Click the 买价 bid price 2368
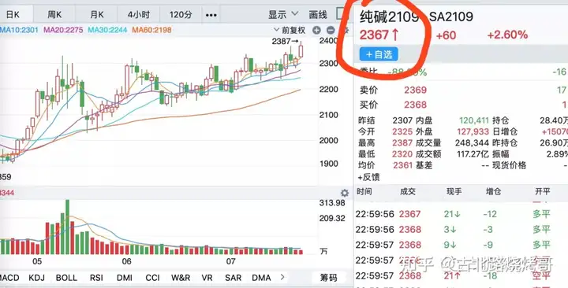 tap(416, 105)
